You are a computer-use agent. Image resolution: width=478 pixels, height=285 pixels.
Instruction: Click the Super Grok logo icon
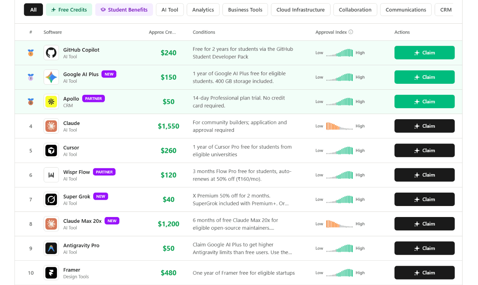coord(51,199)
